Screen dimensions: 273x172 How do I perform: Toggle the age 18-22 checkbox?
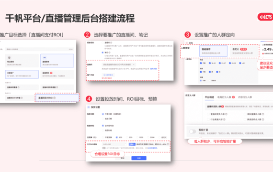click(210, 63)
